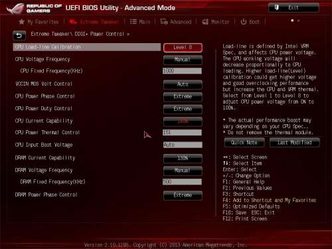Open CPU Voltage Frequency Manual dropdown
This screenshot has height=249, width=332.
183,60
